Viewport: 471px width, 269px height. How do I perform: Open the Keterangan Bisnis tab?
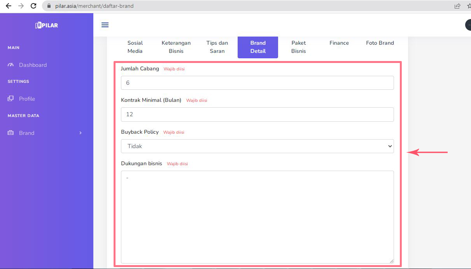click(x=176, y=47)
